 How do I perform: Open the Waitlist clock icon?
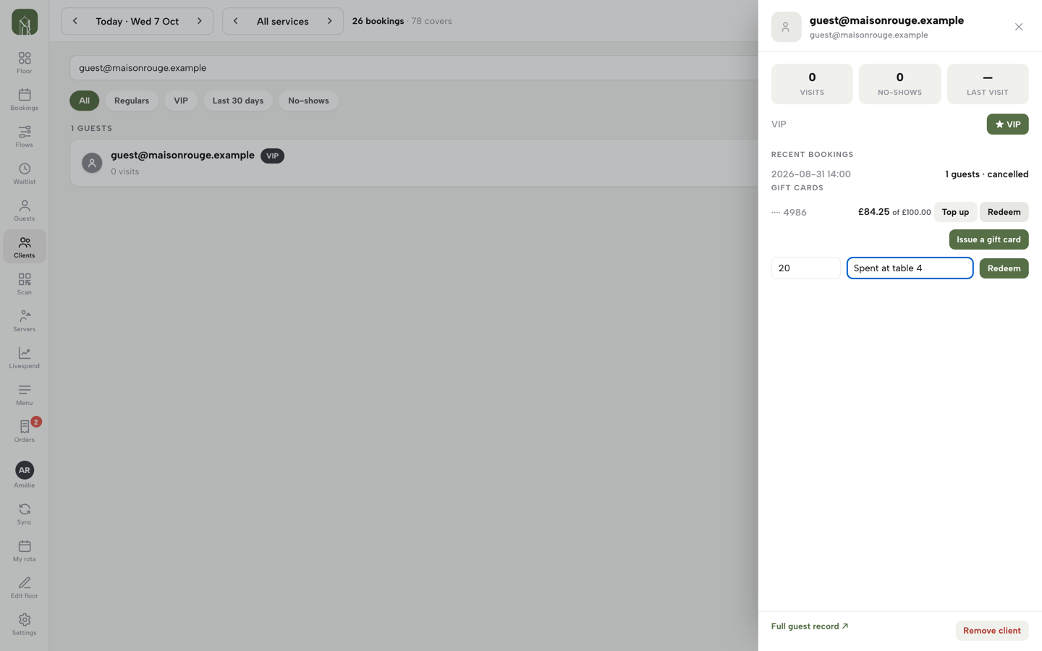(x=25, y=174)
